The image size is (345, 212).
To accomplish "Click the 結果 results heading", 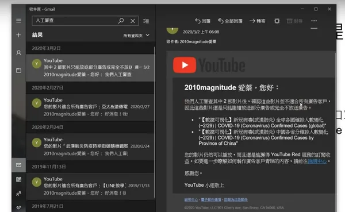I will click(x=37, y=35).
